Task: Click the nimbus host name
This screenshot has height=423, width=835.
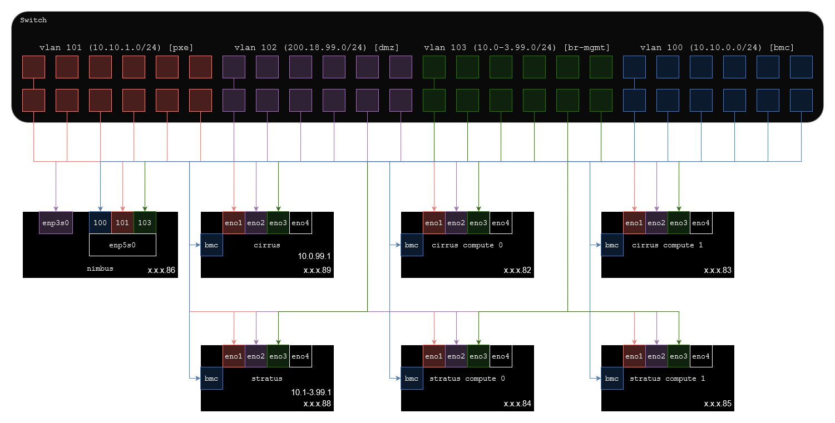Action: [100, 268]
